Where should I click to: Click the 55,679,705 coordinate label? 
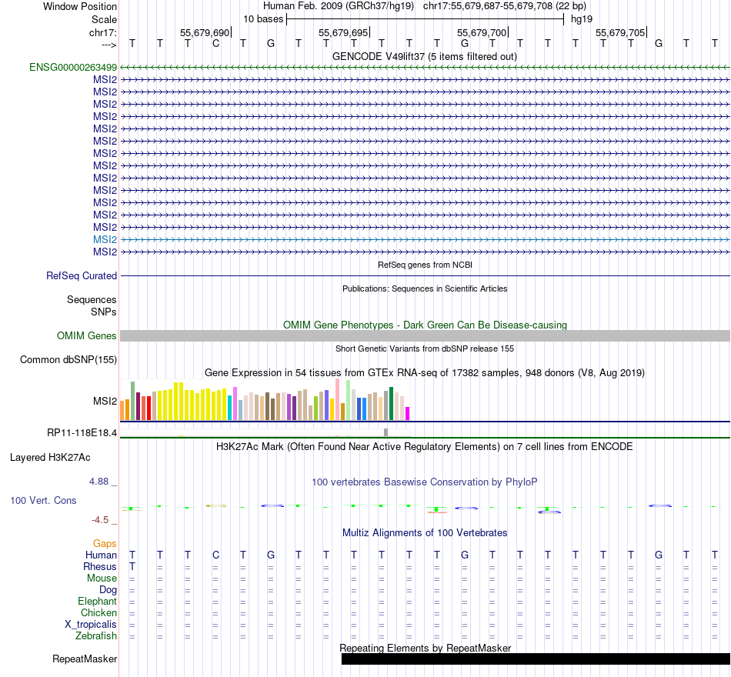click(620, 32)
